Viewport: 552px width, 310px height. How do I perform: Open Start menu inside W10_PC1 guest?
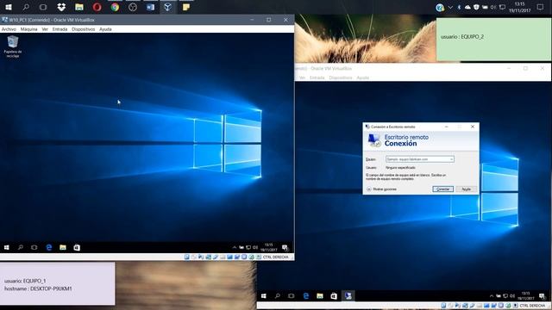pos(7,247)
